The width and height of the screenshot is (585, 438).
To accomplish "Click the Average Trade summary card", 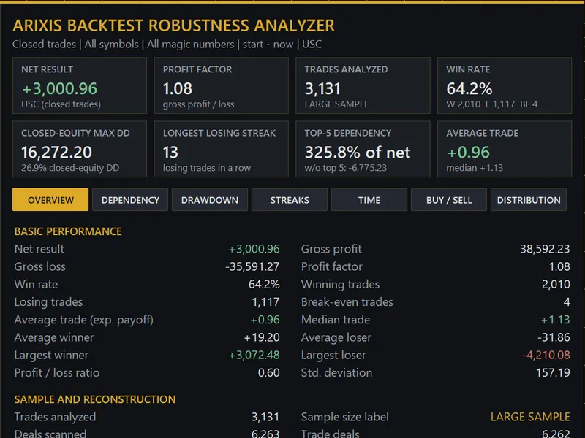I will [x=505, y=149].
